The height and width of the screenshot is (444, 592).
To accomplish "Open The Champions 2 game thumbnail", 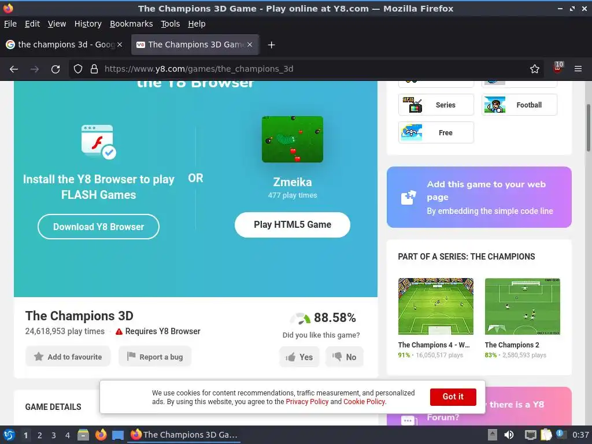I will coord(522,306).
